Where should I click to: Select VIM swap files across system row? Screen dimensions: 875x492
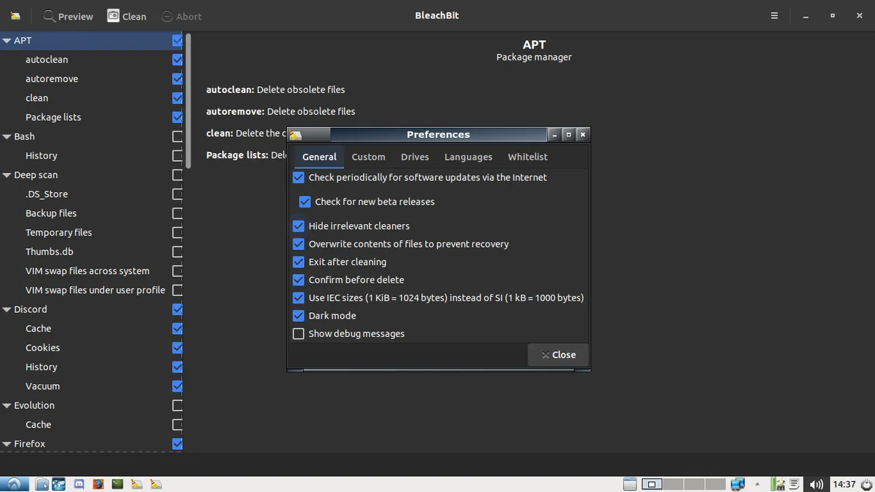tap(92, 271)
